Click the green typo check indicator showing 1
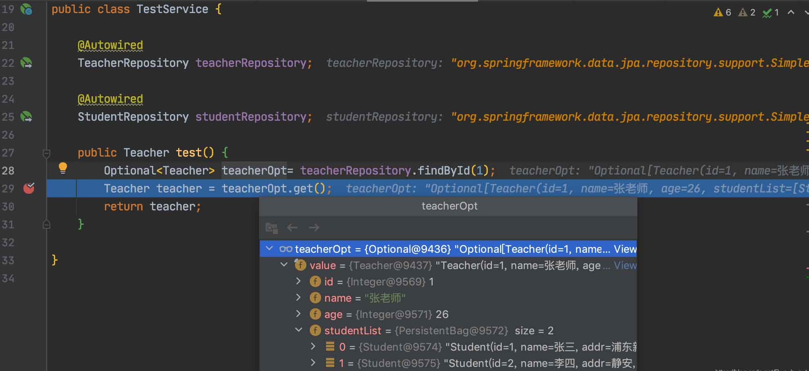This screenshot has width=809, height=371. click(771, 13)
